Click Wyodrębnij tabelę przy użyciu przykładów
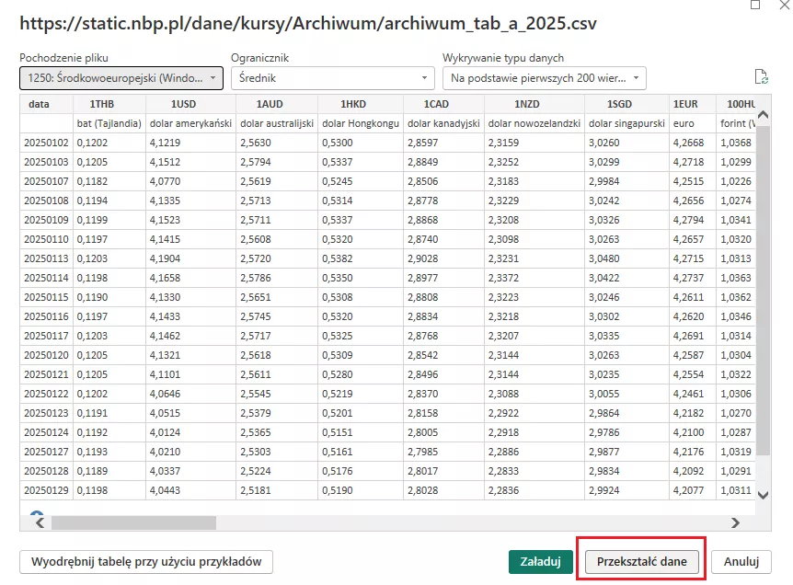 point(146,561)
